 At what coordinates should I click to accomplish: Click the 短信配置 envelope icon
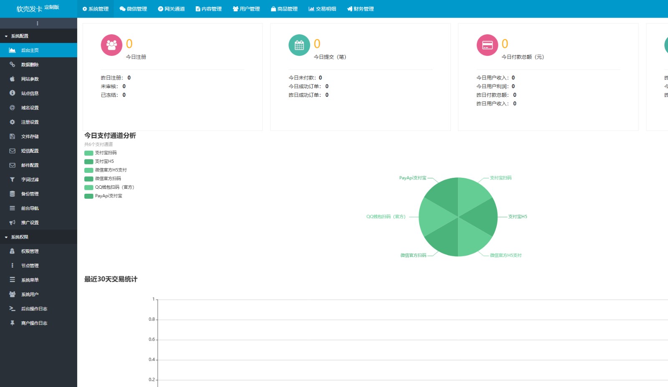coord(13,151)
